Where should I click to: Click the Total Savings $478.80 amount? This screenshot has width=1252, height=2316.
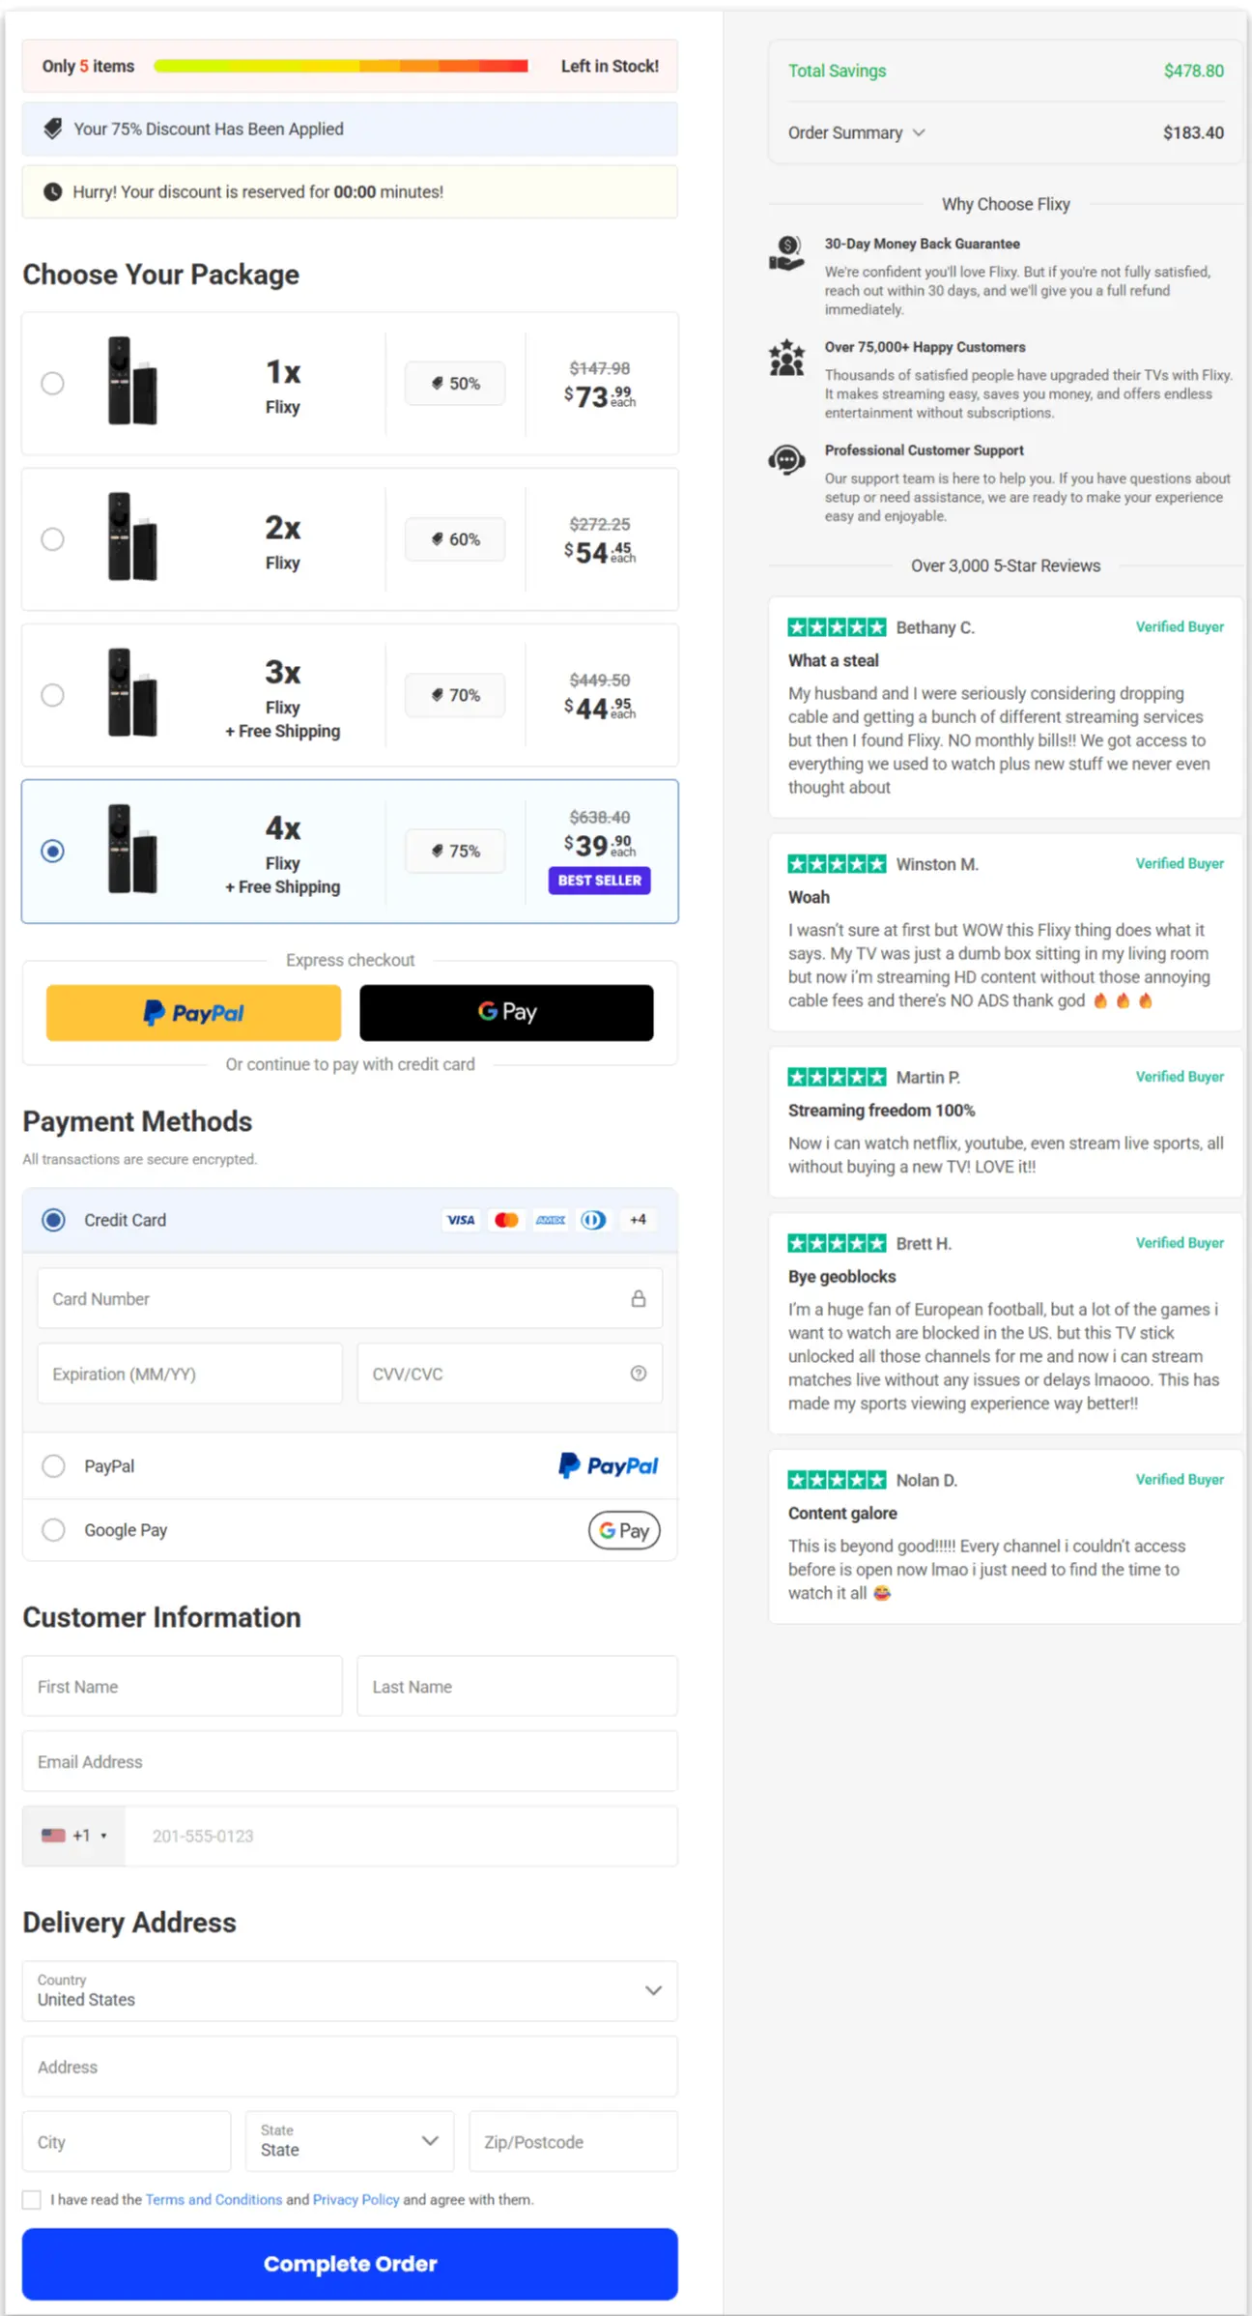pyautogui.click(x=1194, y=71)
